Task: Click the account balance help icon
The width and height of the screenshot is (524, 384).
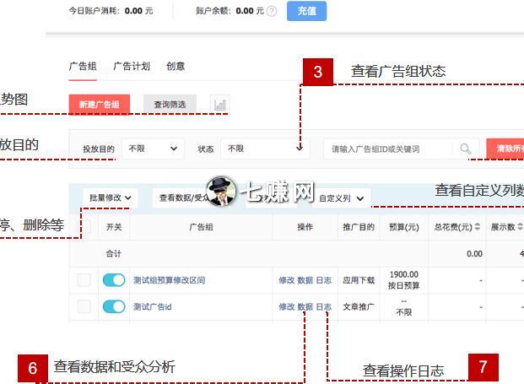Action: click(272, 11)
